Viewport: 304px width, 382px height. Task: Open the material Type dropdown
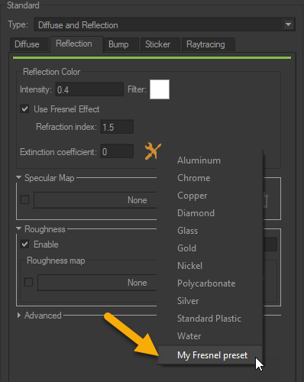[x=165, y=24]
